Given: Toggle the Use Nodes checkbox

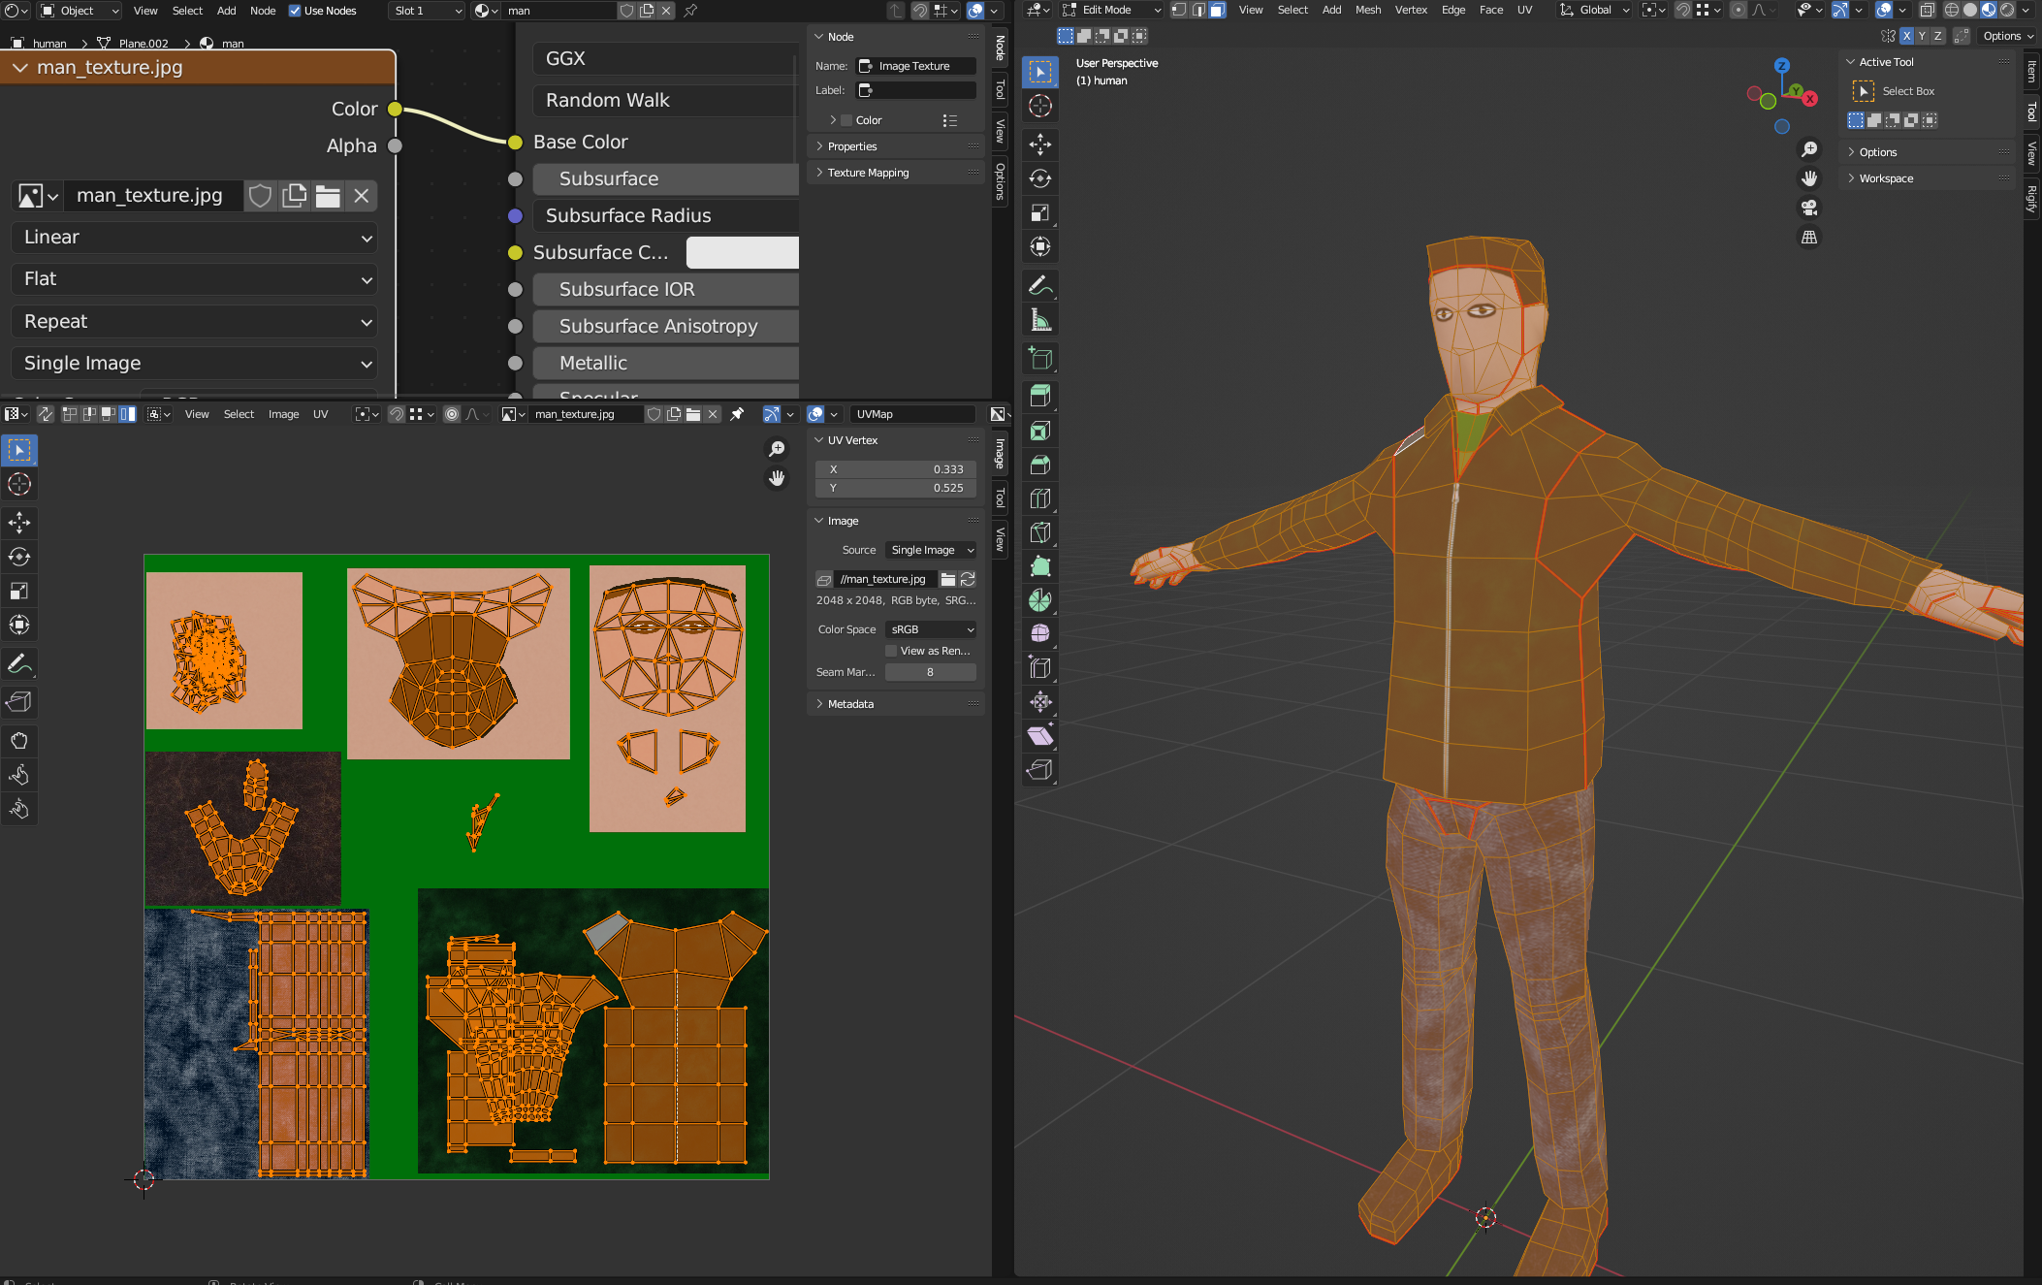Looking at the screenshot, I should pos(295,11).
